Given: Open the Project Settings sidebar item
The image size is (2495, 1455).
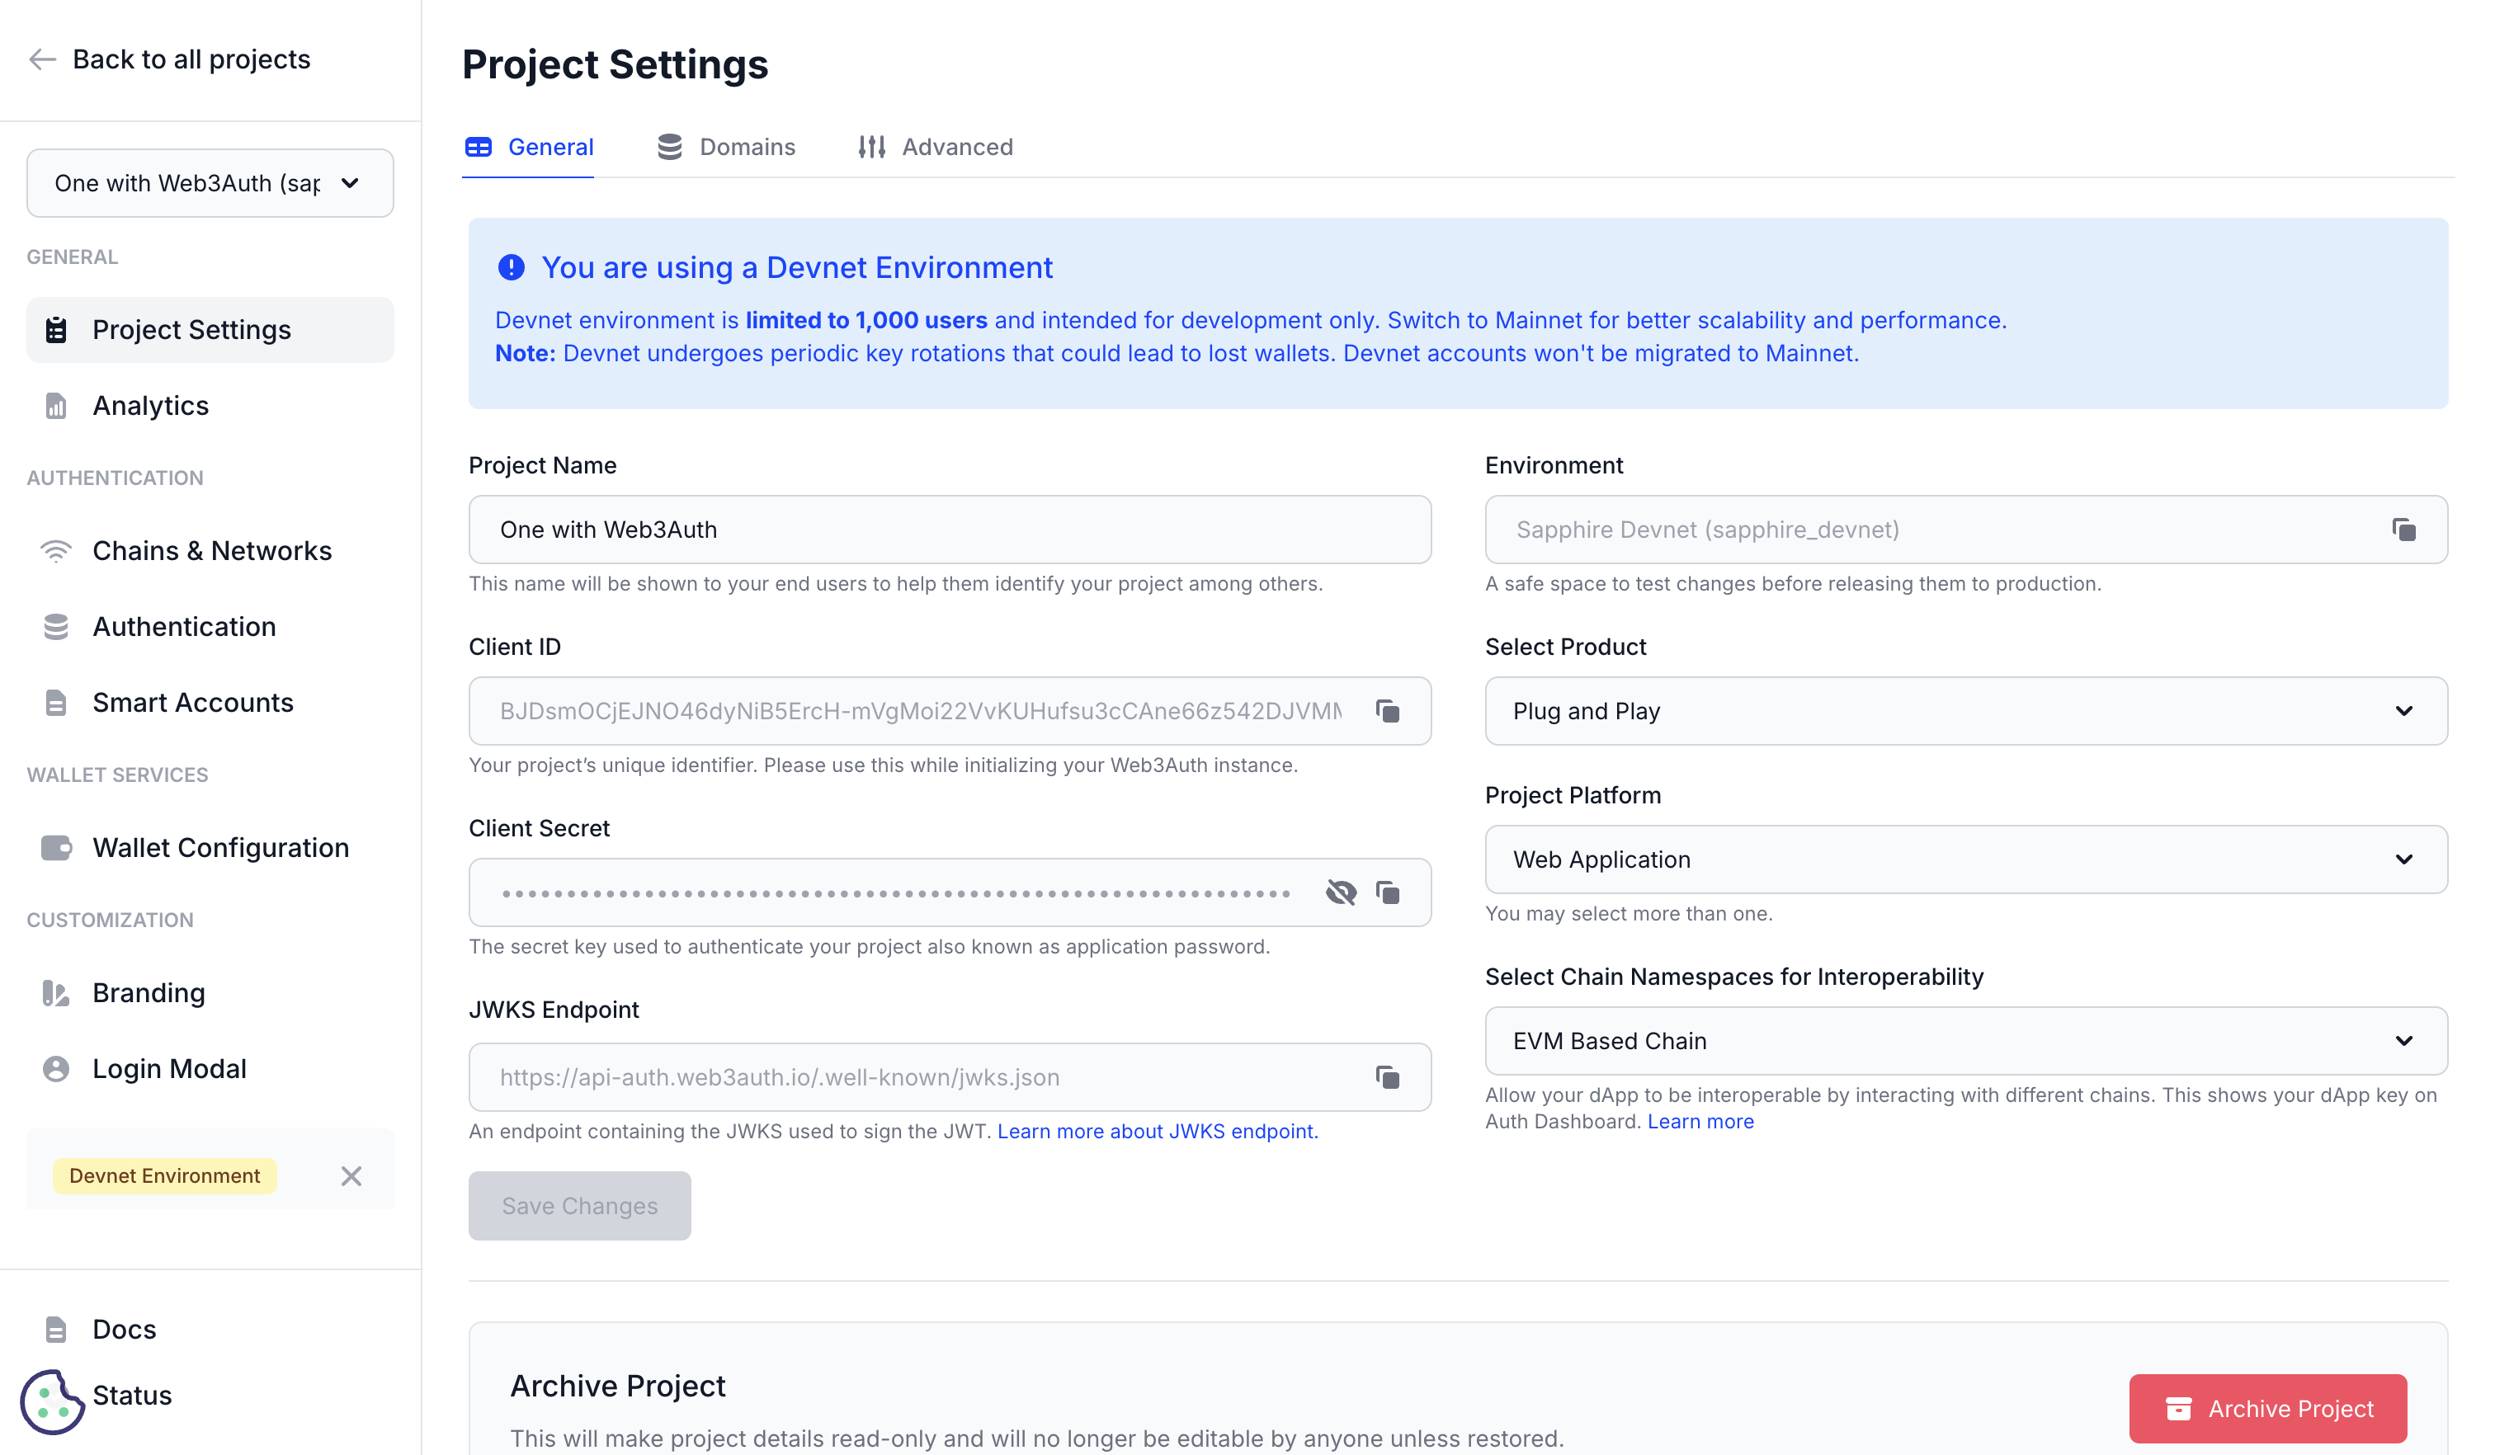Looking at the screenshot, I should point(191,330).
